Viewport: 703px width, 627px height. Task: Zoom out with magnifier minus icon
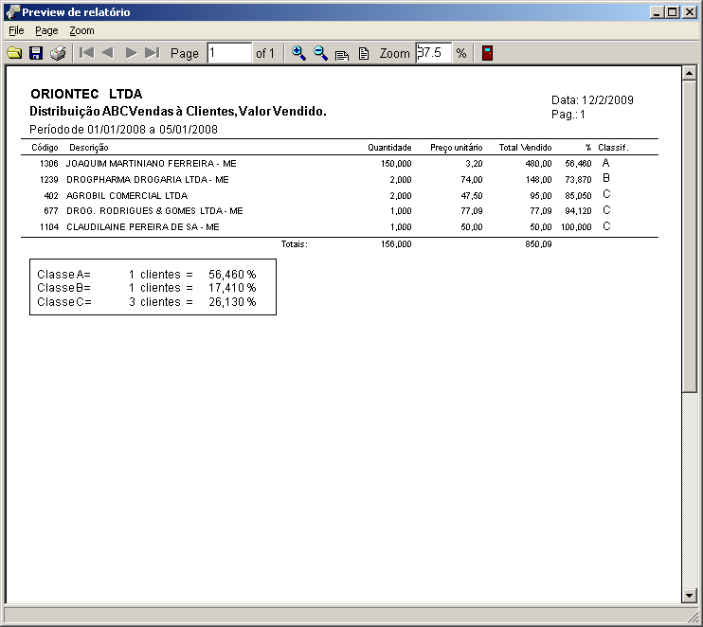(320, 53)
